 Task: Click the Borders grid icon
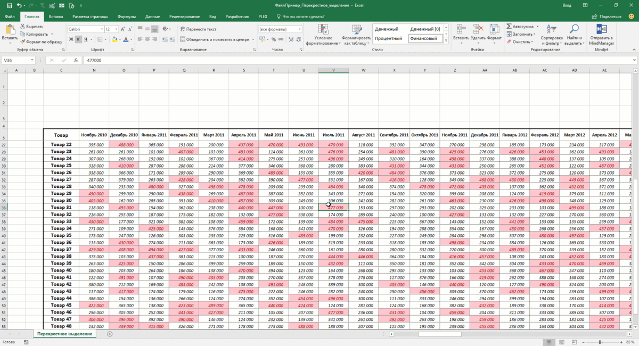click(x=100, y=39)
